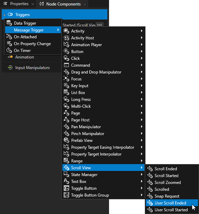Expand the Pinch Manipulator submenu arrow
The width and height of the screenshot is (199, 214).
(142, 133)
